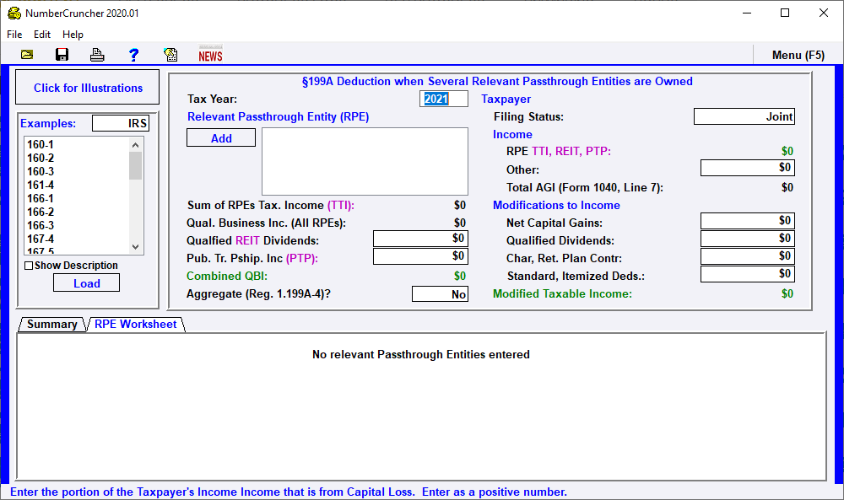Click Sum of RPEs Tax. Income label
844x500 pixels.
pyautogui.click(x=271, y=206)
